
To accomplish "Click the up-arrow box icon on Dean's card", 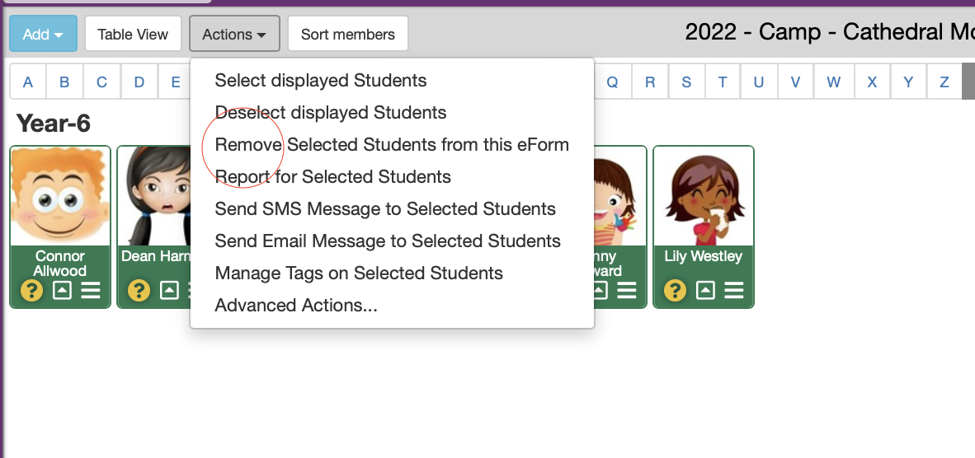I will [x=169, y=290].
